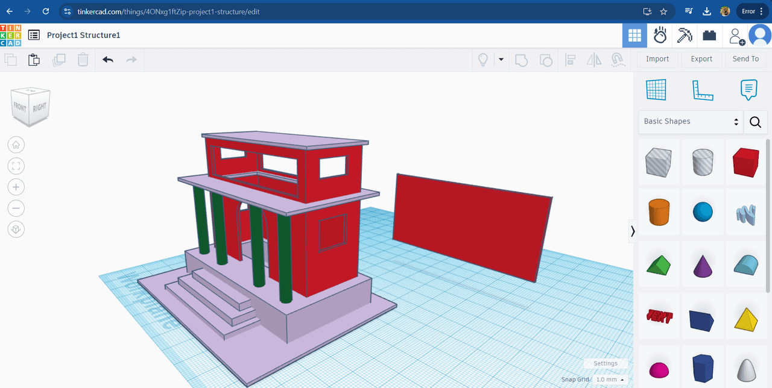This screenshot has width=772, height=388.
Task: Toggle perspective/orthographic view icon
Action: click(16, 230)
